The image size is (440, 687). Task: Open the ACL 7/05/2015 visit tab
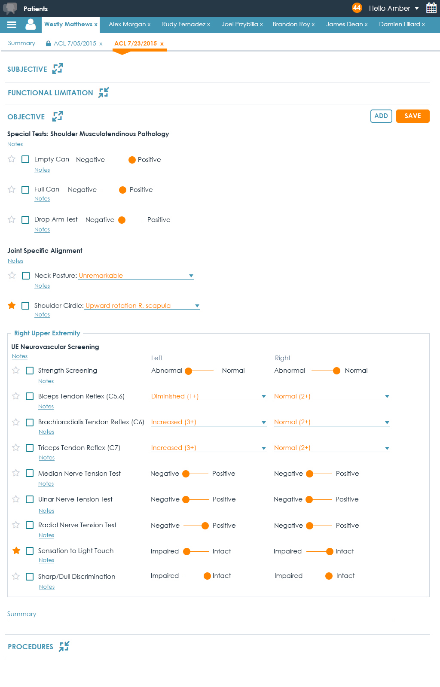click(75, 43)
